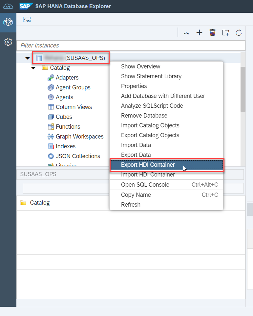
Task: Click the Agent Groups gear icon
Action: click(51, 87)
